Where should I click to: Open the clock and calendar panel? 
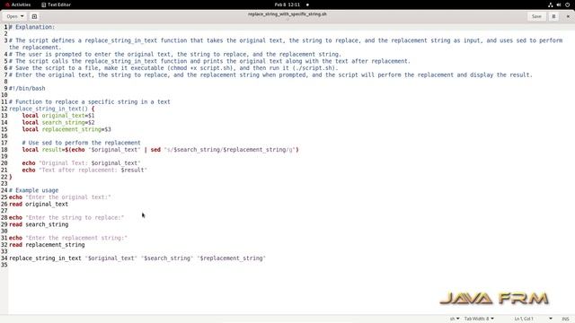tap(287, 4)
